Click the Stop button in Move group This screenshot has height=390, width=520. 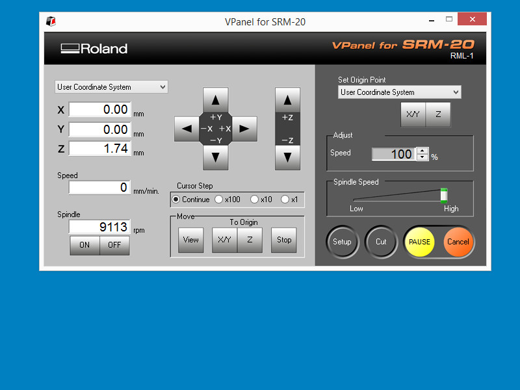click(284, 240)
